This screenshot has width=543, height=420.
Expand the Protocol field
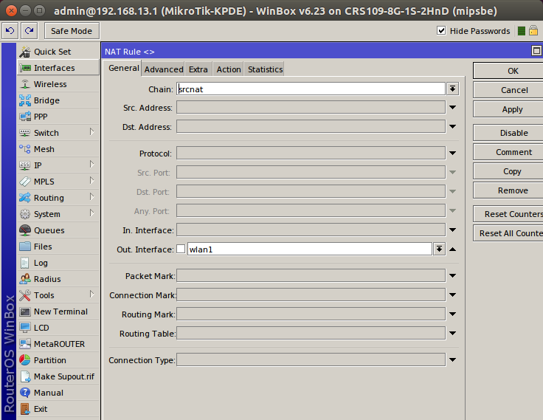(x=452, y=153)
